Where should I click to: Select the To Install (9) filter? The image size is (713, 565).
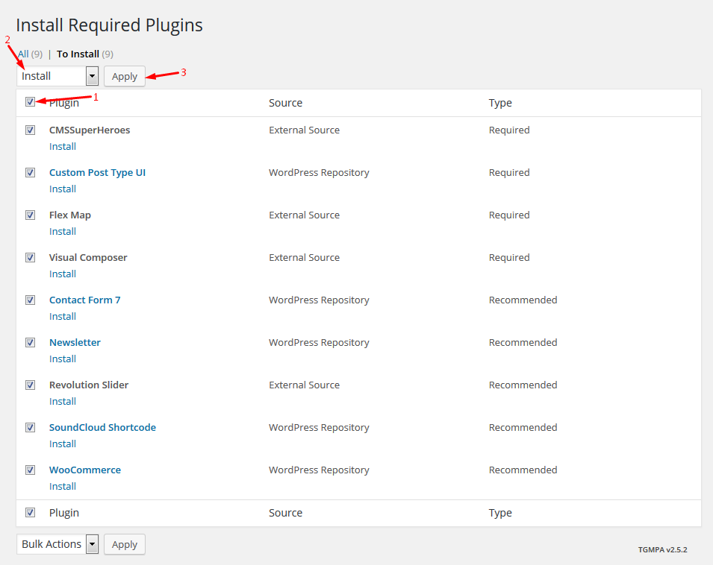(85, 54)
